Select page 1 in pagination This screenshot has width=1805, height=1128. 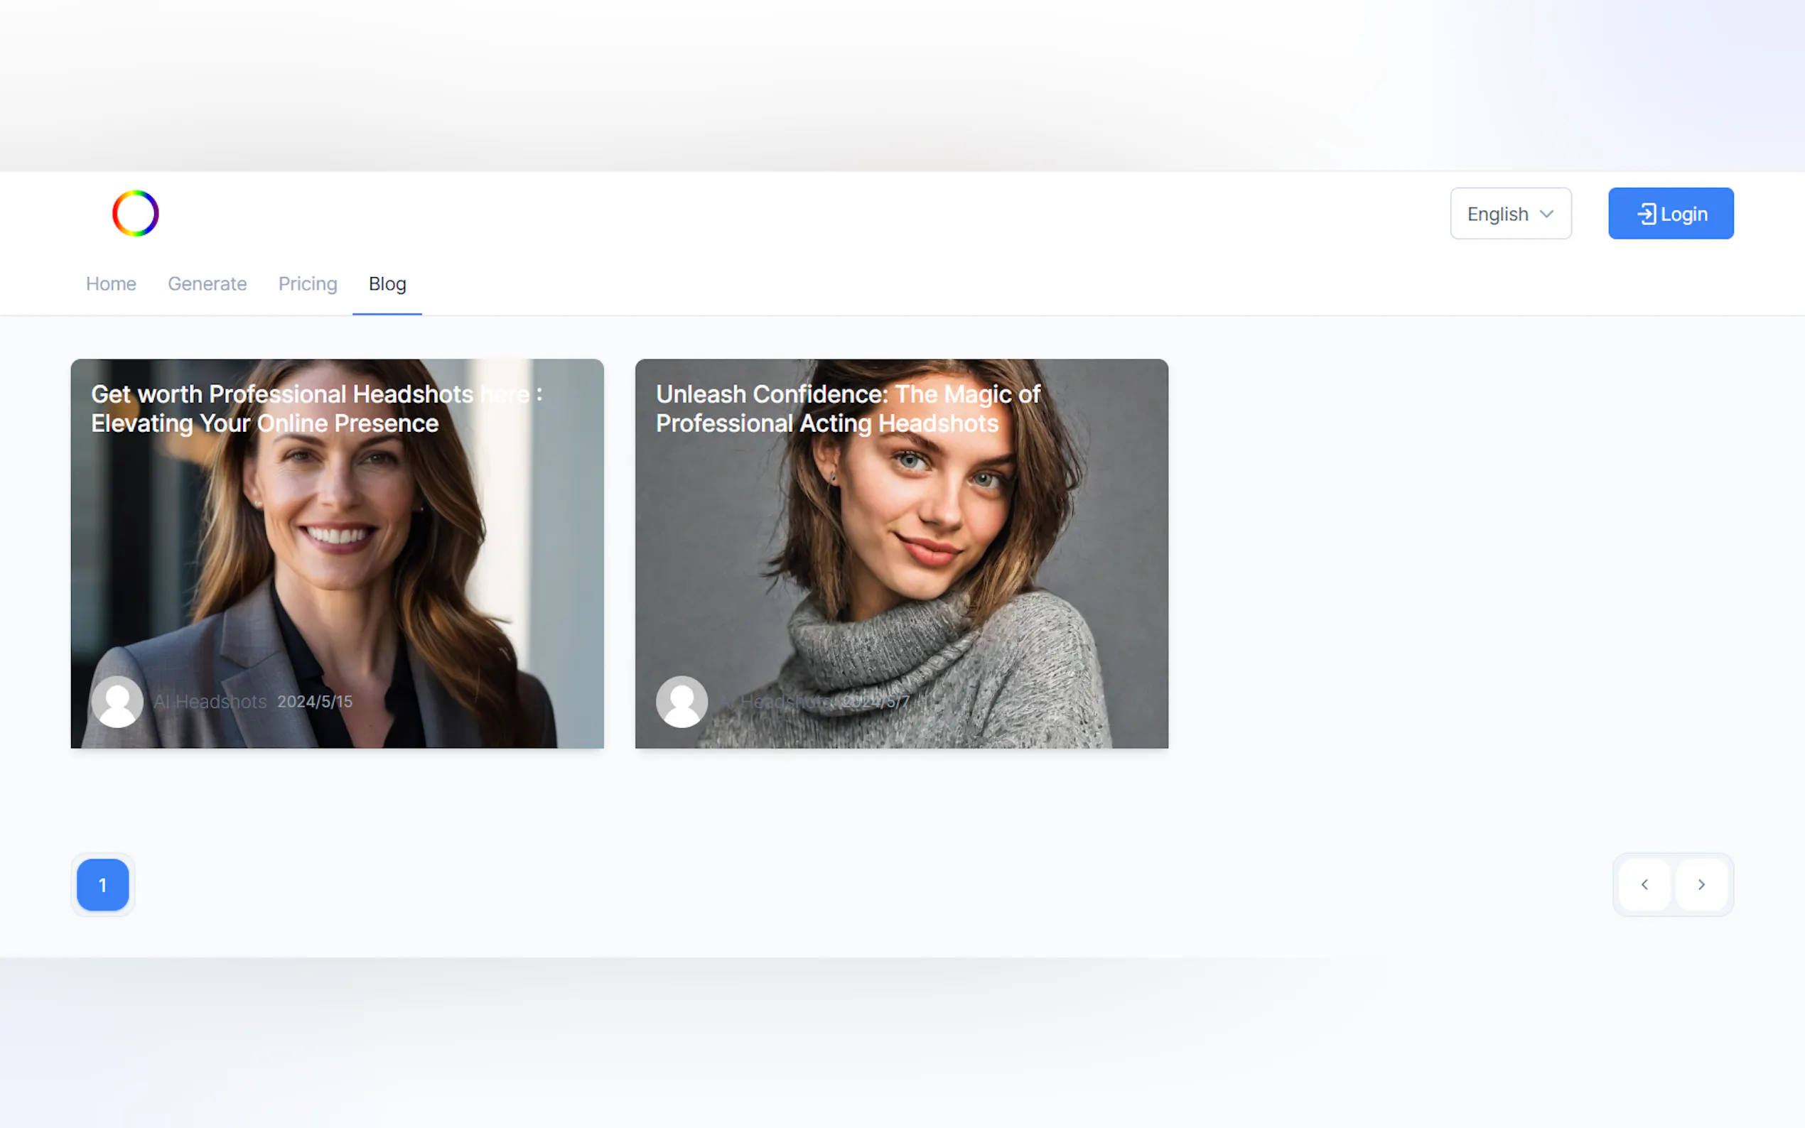pyautogui.click(x=103, y=885)
